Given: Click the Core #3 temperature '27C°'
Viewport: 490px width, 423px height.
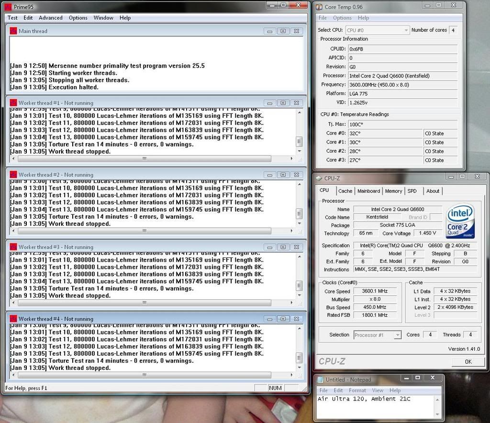Looking at the screenshot, I should (x=385, y=160).
